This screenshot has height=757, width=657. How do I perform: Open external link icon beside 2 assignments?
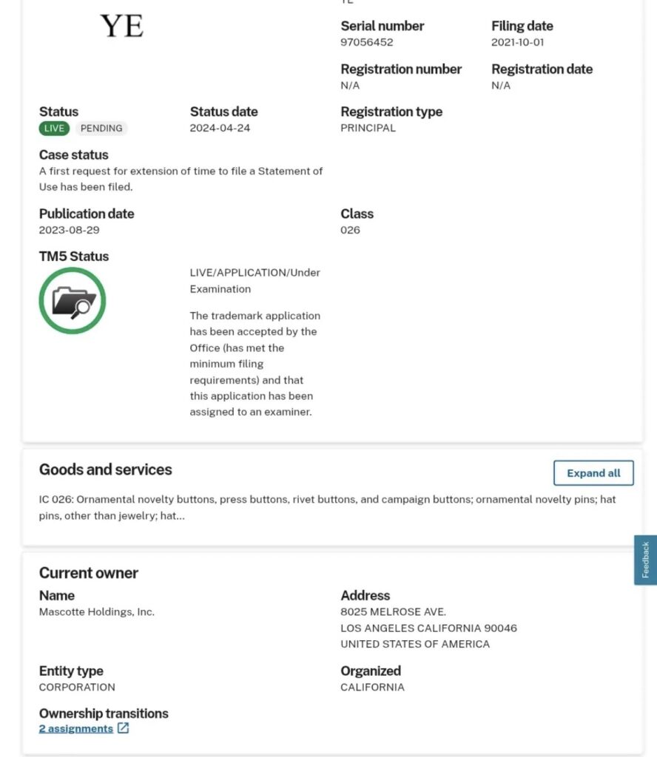click(x=123, y=728)
